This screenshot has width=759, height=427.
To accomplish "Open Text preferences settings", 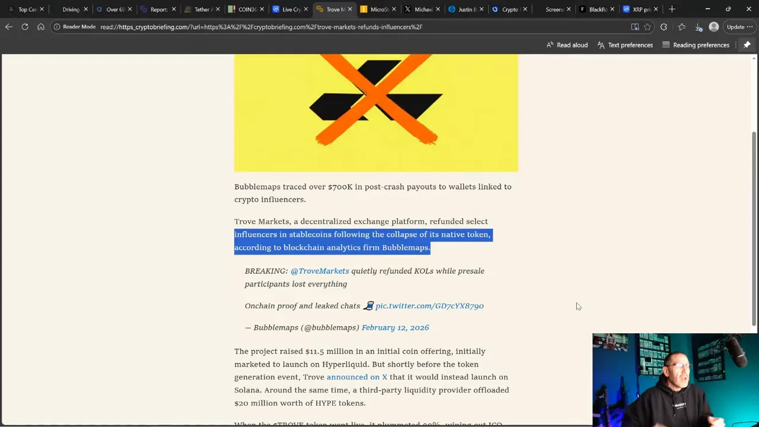I will tap(624, 44).
